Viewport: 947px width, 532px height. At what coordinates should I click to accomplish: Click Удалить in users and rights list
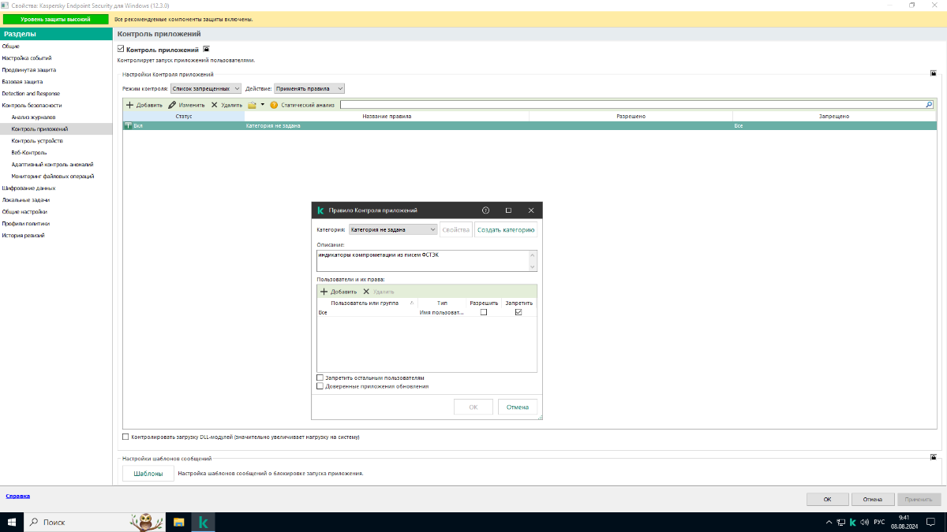(x=378, y=292)
